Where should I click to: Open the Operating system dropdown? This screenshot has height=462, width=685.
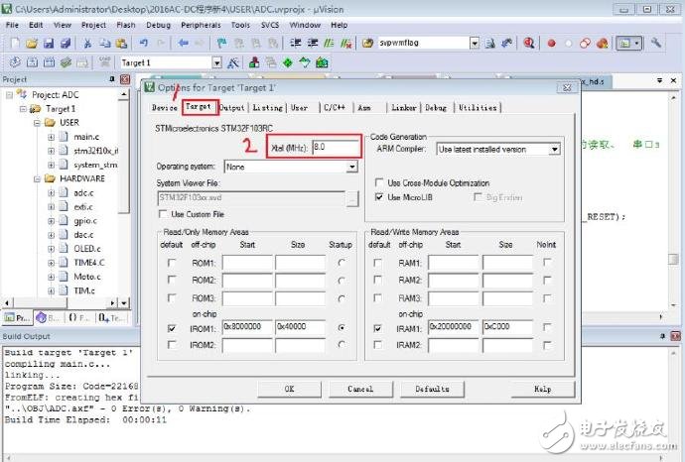pos(352,167)
